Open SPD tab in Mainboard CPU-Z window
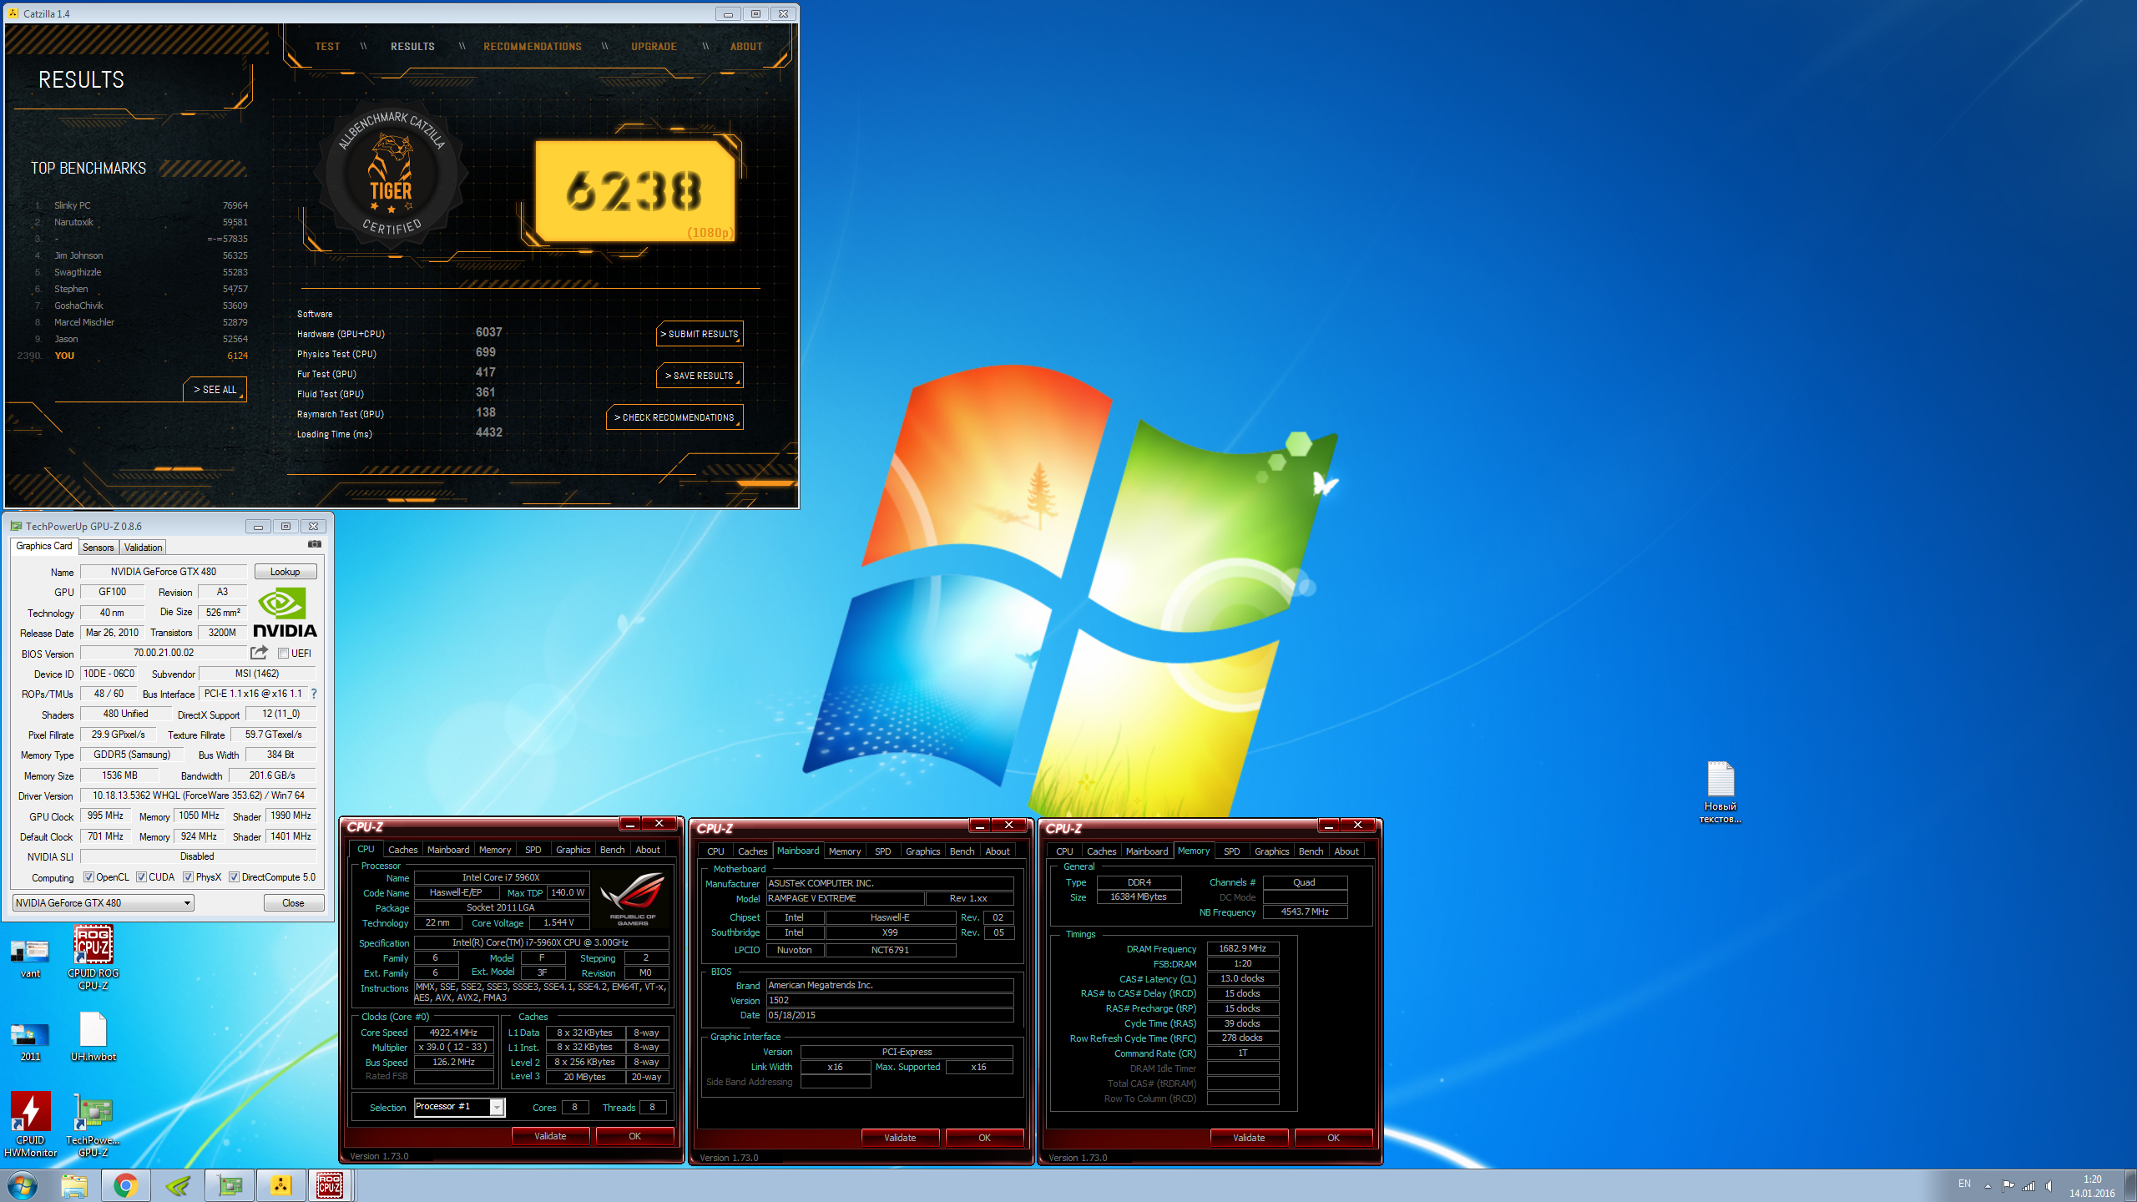This screenshot has height=1202, width=2137. pyautogui.click(x=882, y=851)
